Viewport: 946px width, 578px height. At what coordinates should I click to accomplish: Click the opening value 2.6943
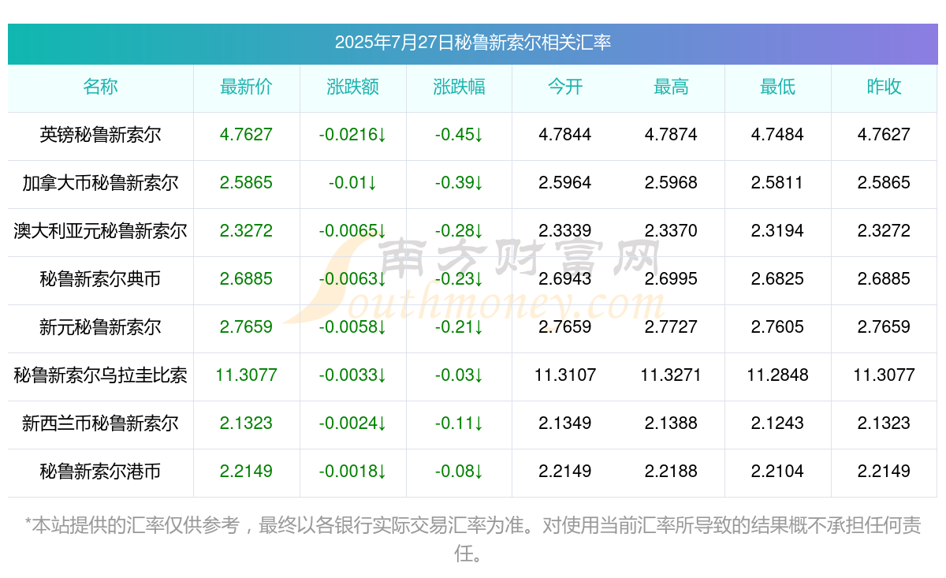[x=565, y=279]
